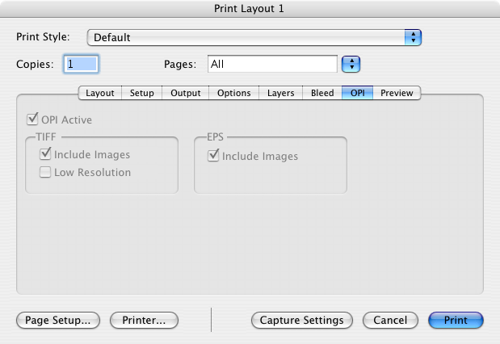Image resolution: width=500 pixels, height=344 pixels.
Task: Click Capture Settings button
Action: coord(302,321)
